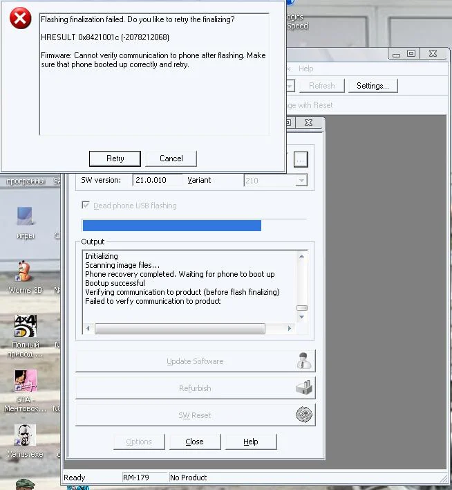Click Retry in the error dialog

click(115, 158)
